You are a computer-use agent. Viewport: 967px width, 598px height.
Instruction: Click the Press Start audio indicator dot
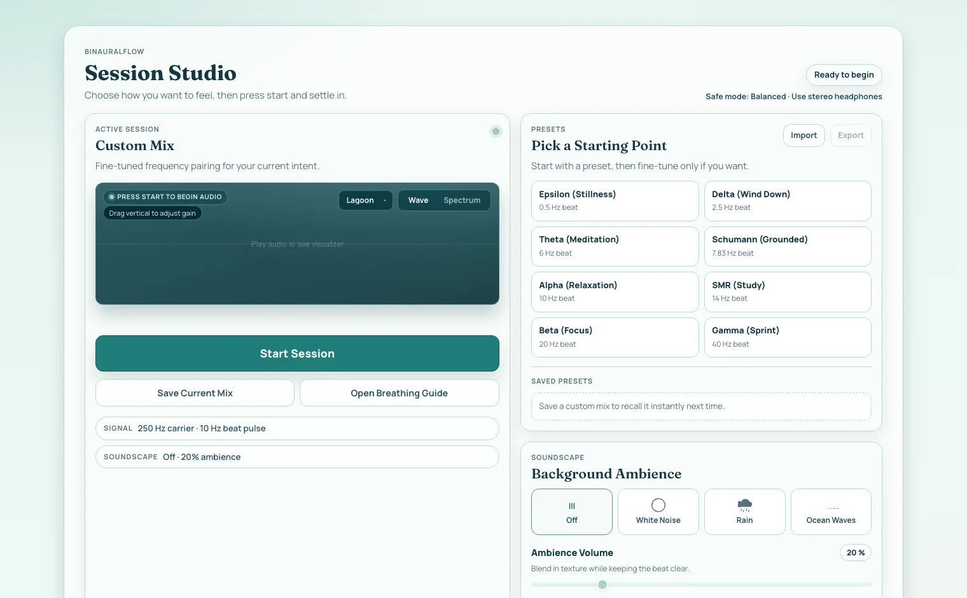coord(112,197)
